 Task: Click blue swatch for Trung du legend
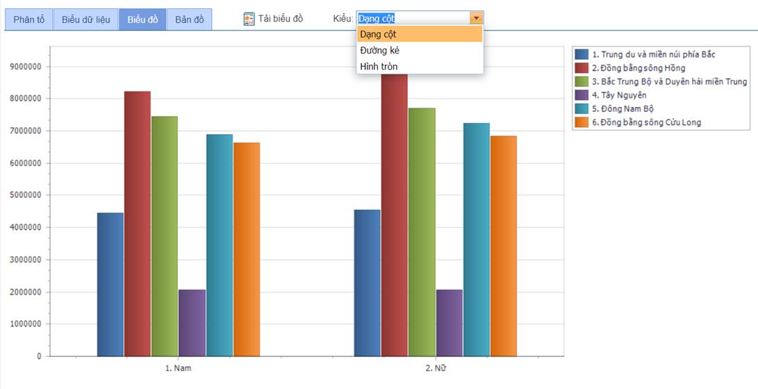582,54
